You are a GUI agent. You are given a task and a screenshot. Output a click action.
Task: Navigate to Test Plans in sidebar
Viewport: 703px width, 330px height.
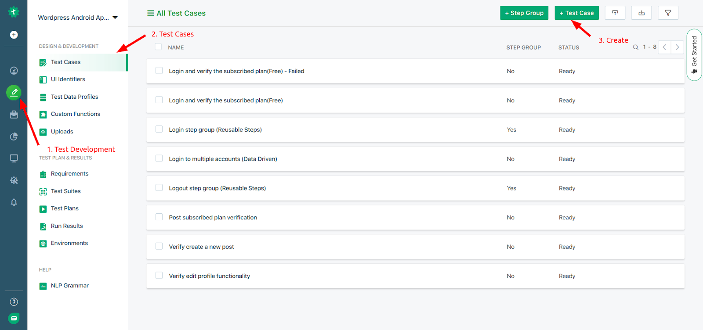click(x=65, y=208)
